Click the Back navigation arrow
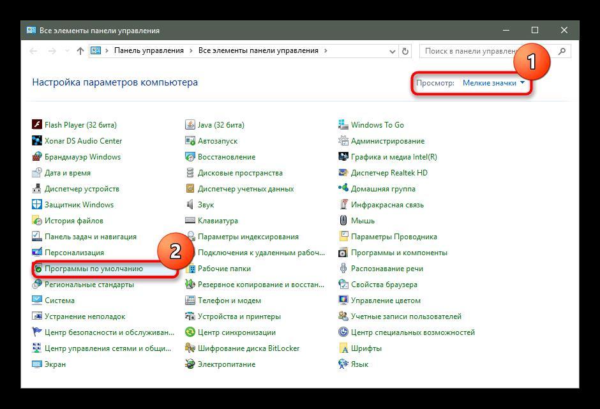 point(34,51)
